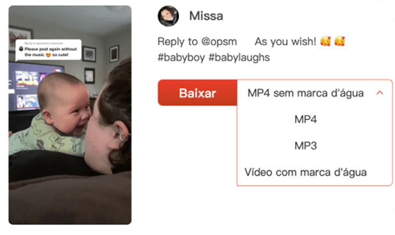Choose the MP3 option from the list
Viewport: 395px width, 235px height.
pyautogui.click(x=306, y=146)
